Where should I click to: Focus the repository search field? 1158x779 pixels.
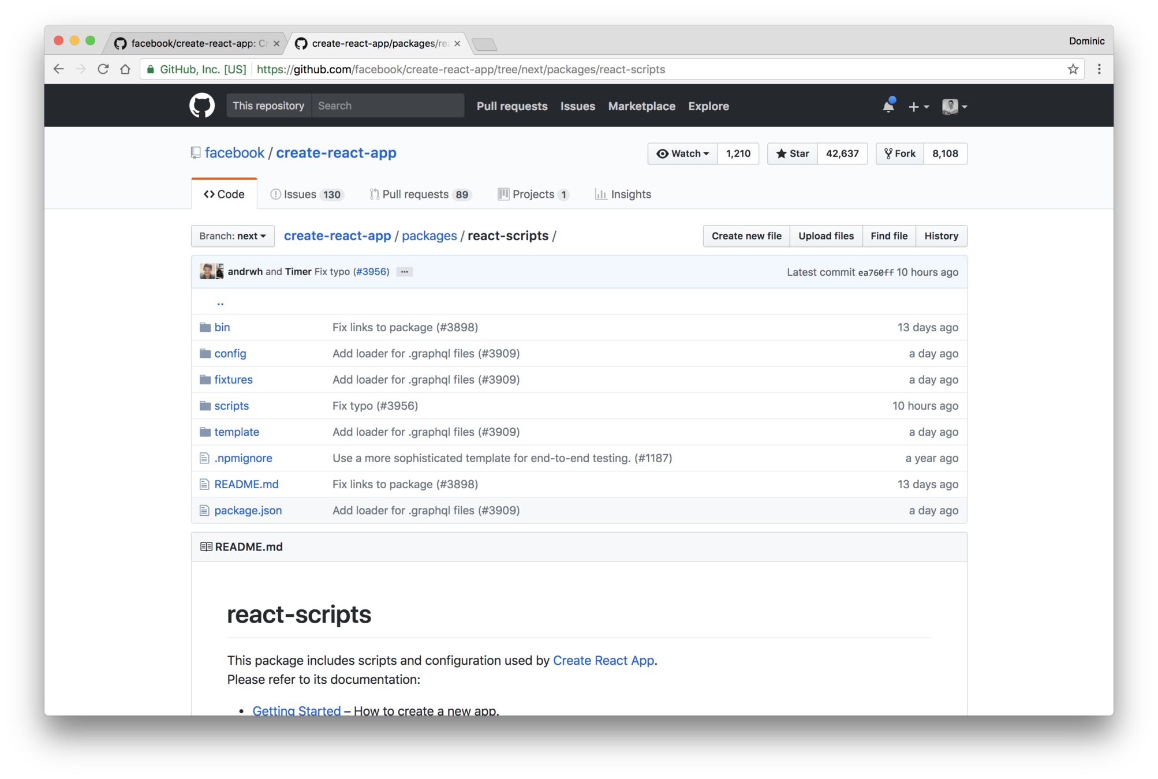(387, 106)
